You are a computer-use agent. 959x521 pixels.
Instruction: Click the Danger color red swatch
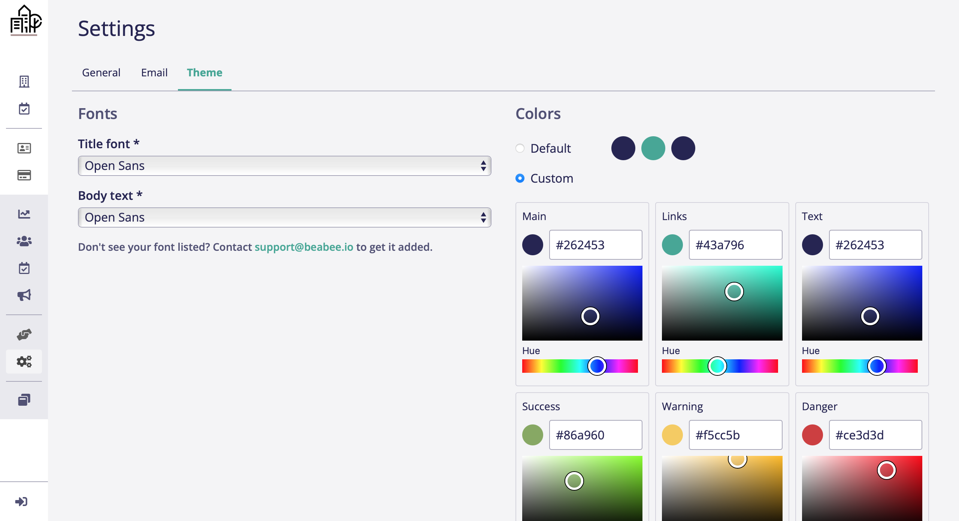click(812, 435)
